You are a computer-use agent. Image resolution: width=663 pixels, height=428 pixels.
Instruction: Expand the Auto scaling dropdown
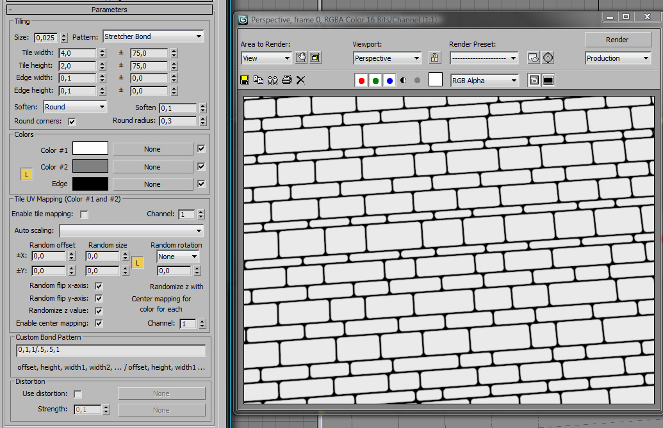pos(131,231)
